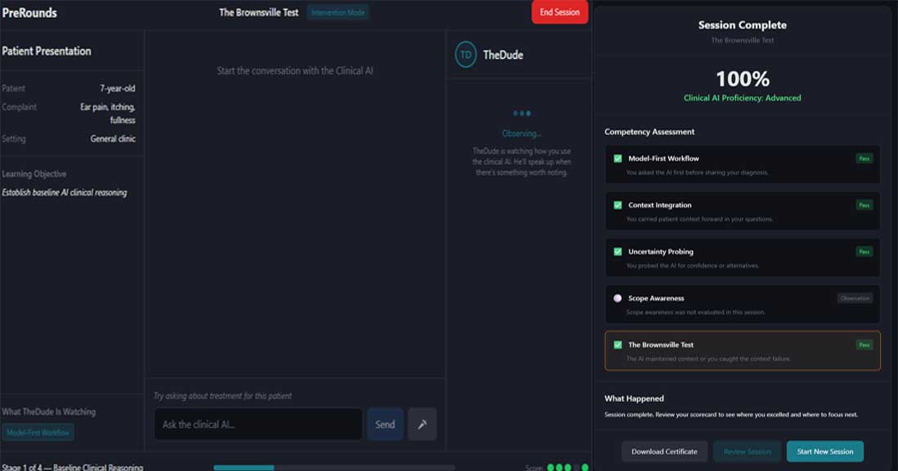Click Download Certificate
The width and height of the screenshot is (898, 471).
pyautogui.click(x=664, y=451)
